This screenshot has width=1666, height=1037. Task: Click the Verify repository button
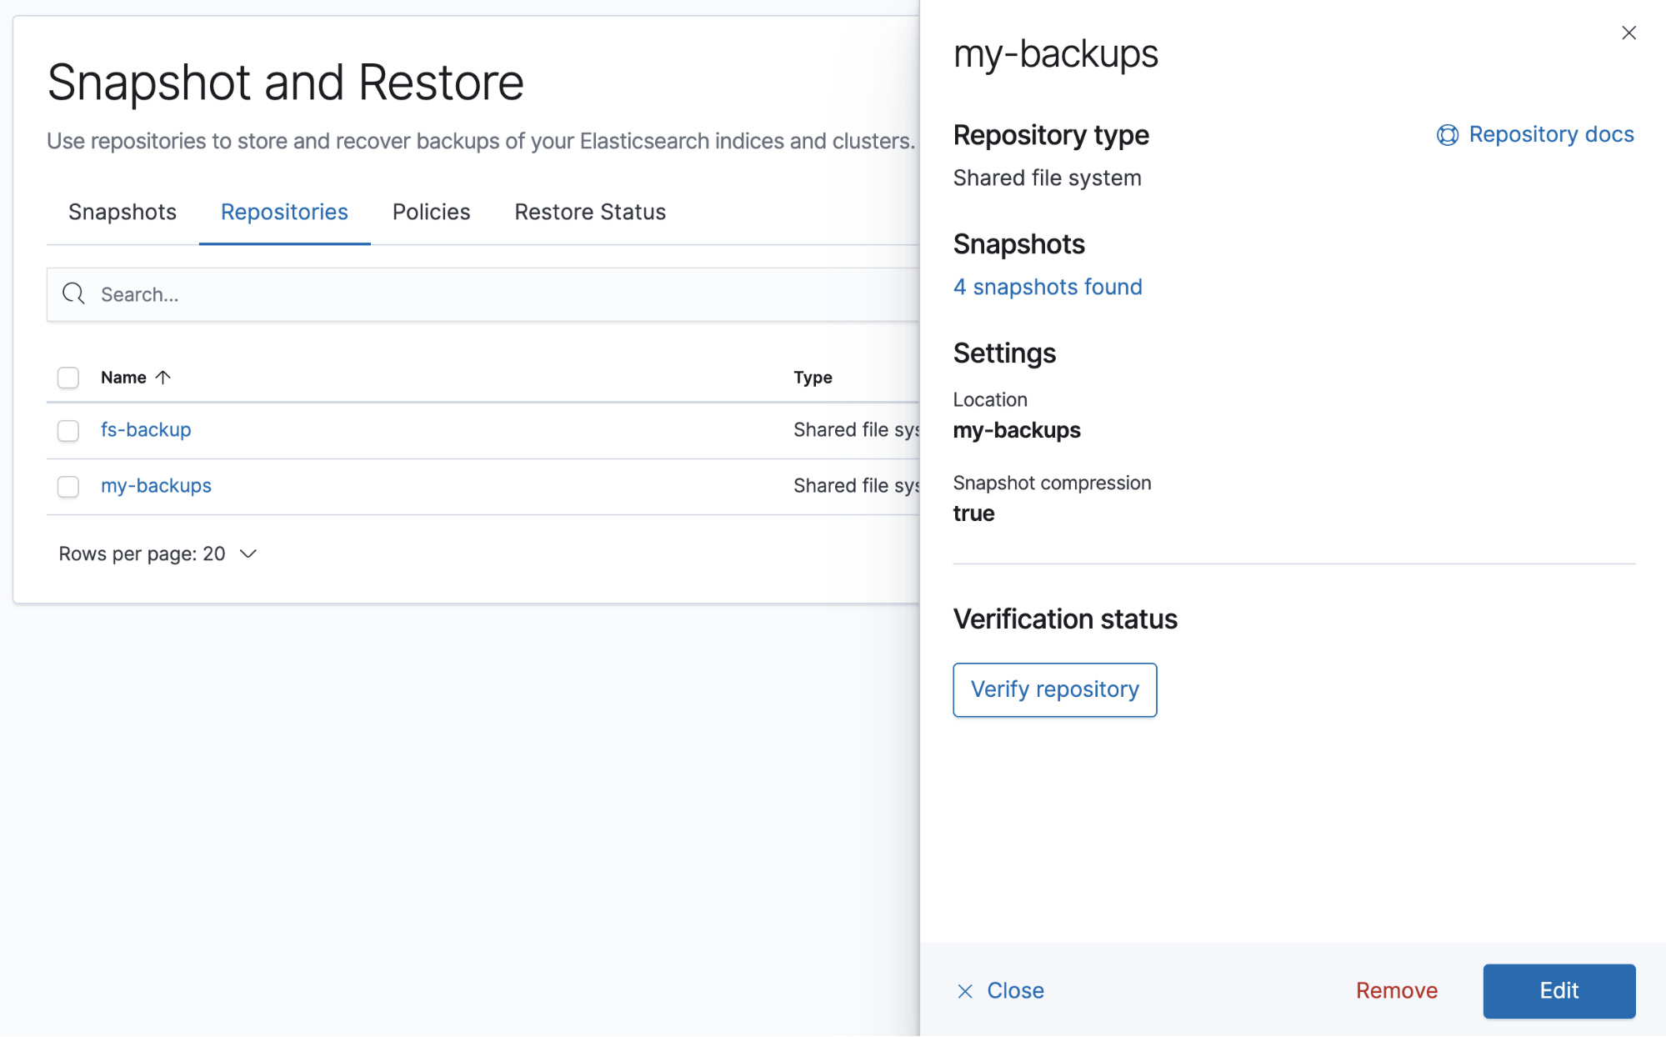pyautogui.click(x=1054, y=689)
